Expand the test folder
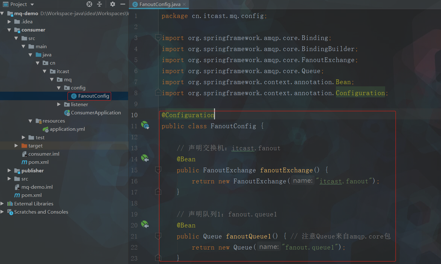The image size is (441, 264). pos(23,137)
